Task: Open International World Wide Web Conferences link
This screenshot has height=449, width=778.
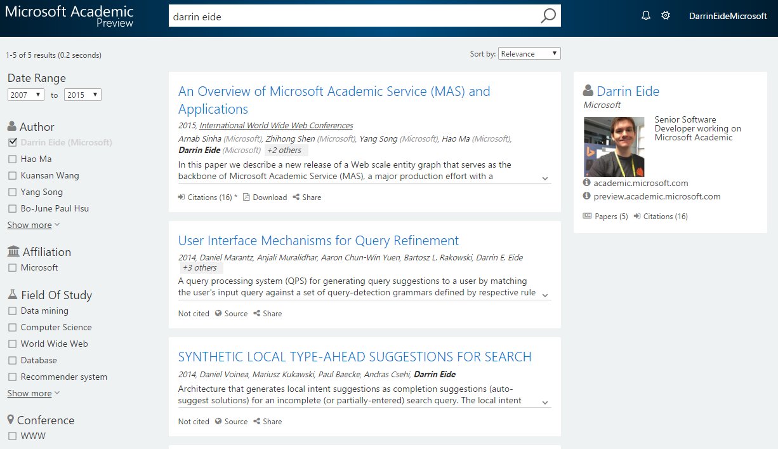Action: pyautogui.click(x=276, y=125)
